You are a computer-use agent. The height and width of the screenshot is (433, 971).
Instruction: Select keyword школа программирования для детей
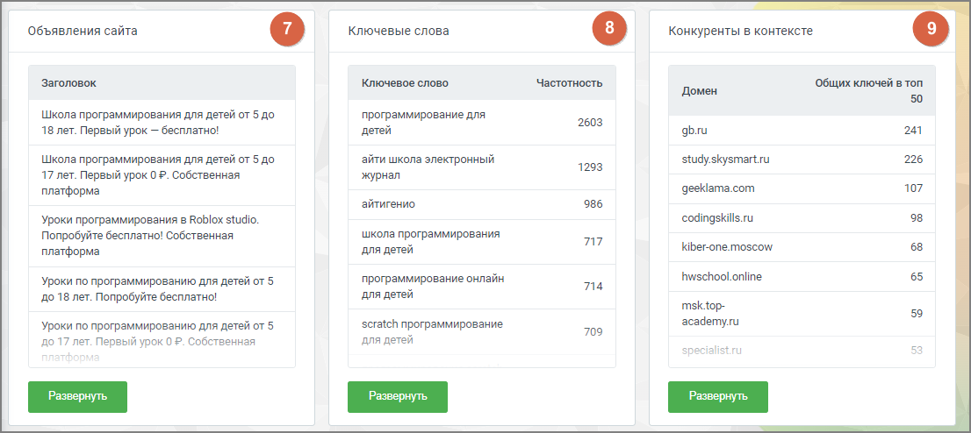pyautogui.click(x=431, y=241)
